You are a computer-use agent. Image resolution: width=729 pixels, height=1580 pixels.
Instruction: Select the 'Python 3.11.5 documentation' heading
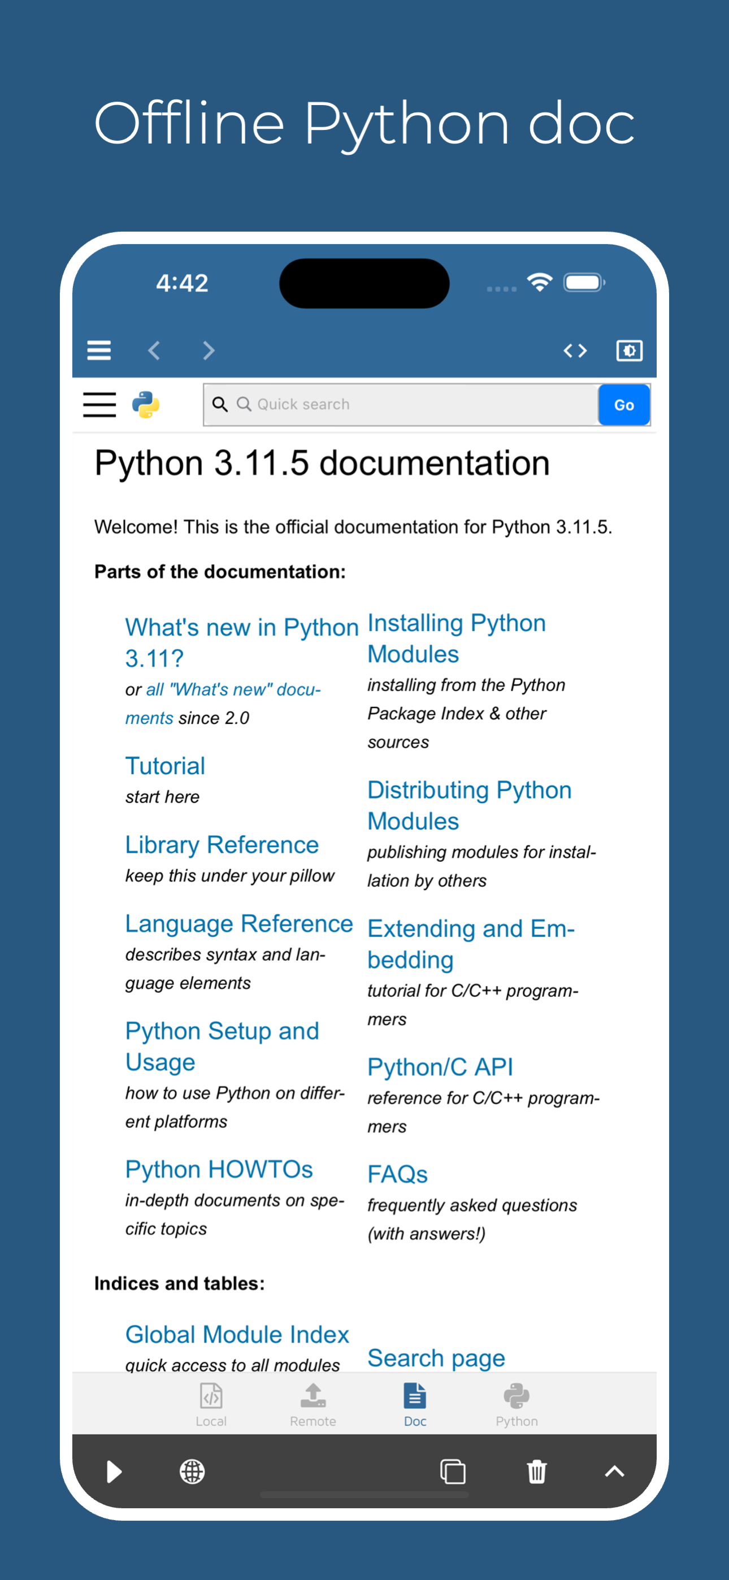click(322, 462)
